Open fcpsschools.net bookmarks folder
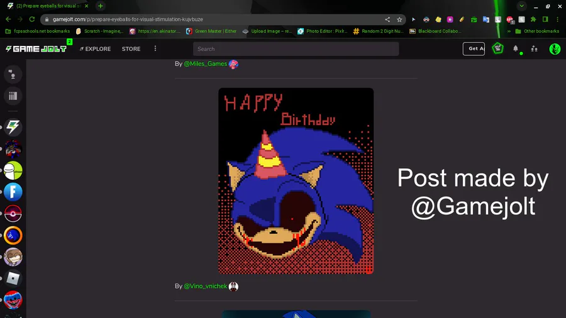Screen dimensions: 566x318 [38, 31]
